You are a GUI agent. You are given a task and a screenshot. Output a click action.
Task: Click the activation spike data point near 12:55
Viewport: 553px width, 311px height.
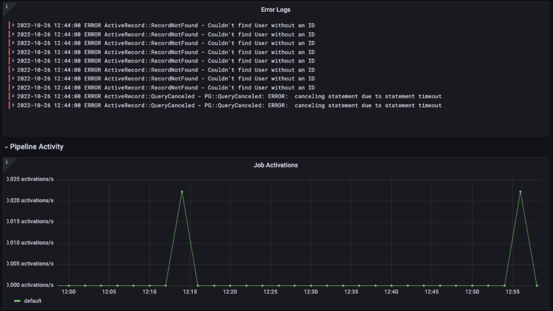tap(520, 192)
